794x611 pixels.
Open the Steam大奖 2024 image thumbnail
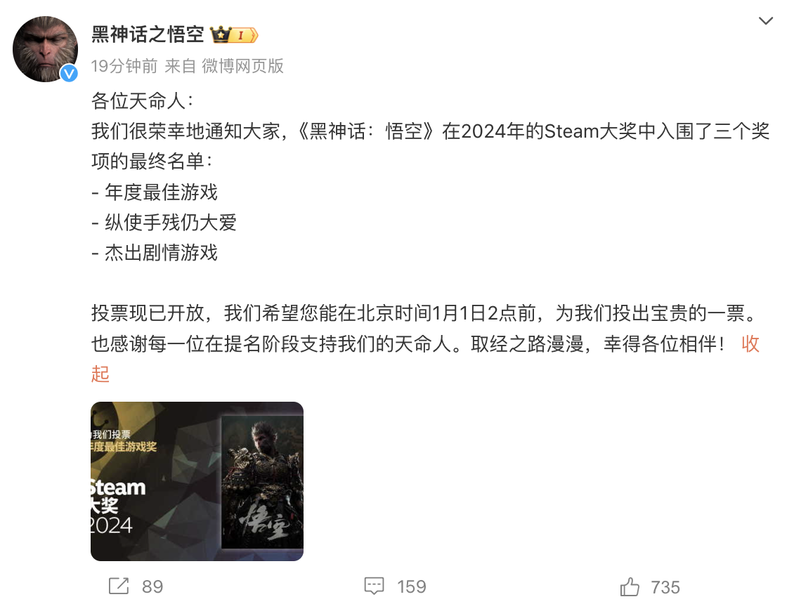[x=197, y=481]
